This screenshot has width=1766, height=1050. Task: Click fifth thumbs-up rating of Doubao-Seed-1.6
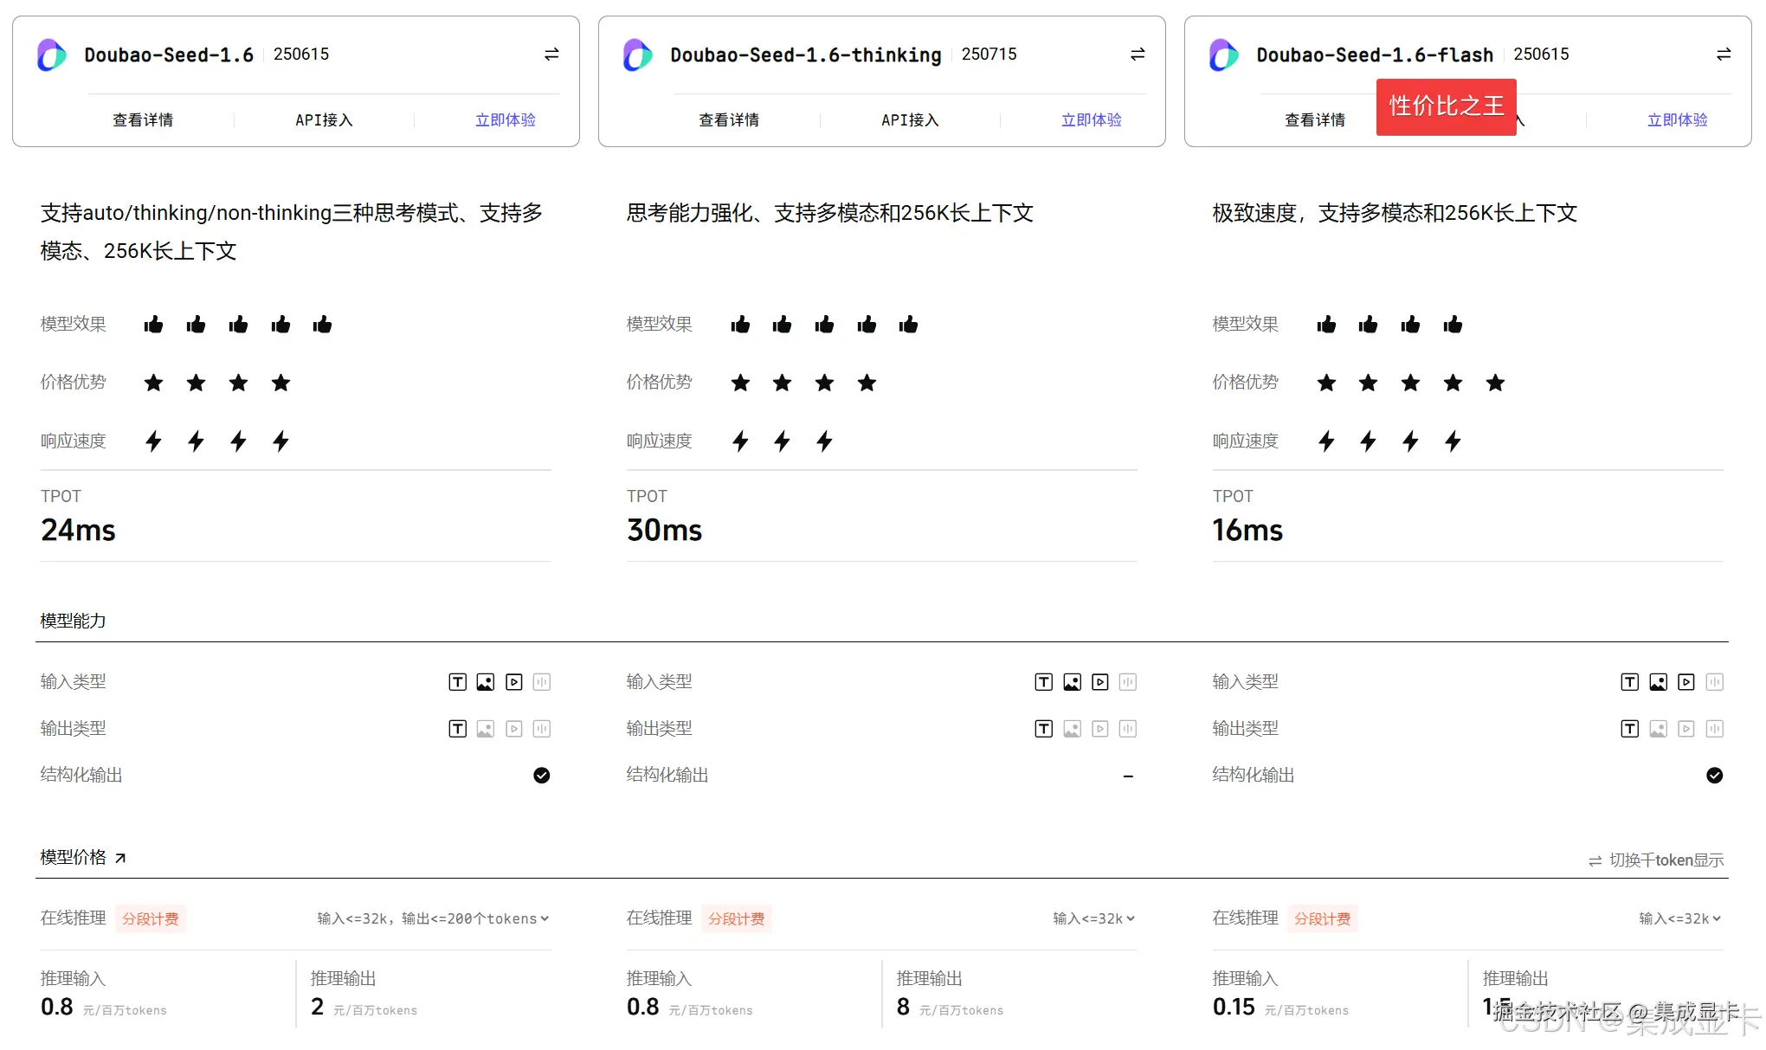click(x=323, y=325)
